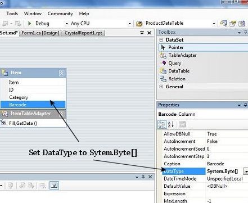The image size is (248, 203).
Task: Select the DateTimeMode property row
Action: [x=205, y=179]
